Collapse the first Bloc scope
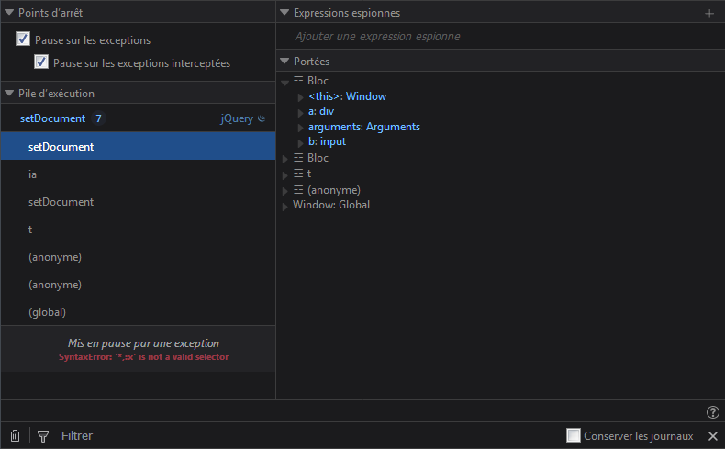725x449 pixels. pos(284,83)
